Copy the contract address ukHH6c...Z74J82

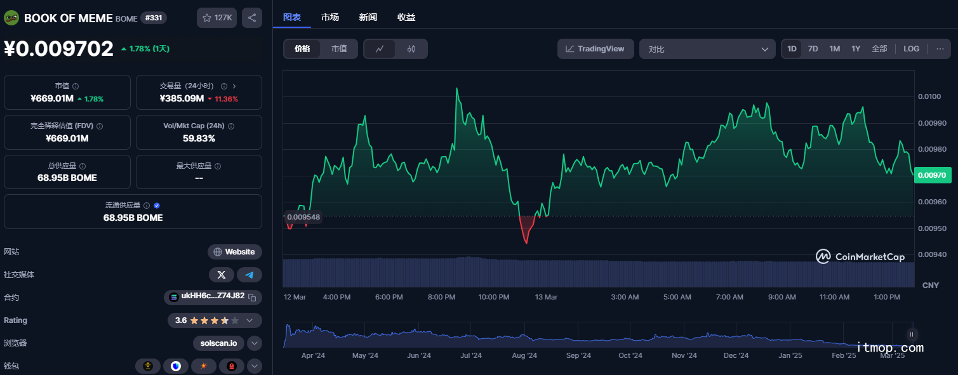pos(252,297)
